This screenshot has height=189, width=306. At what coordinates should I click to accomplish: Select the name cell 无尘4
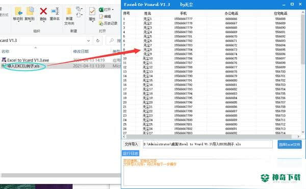147,32
